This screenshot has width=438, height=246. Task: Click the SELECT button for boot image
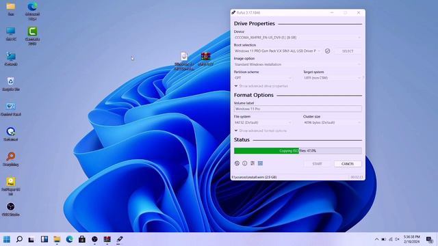348,51
